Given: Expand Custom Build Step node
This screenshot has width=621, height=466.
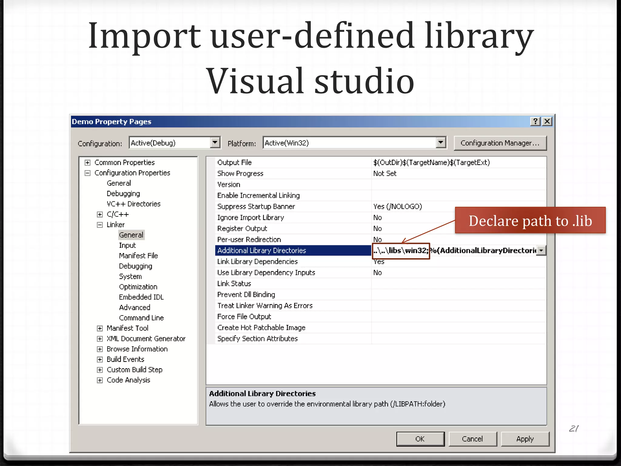Looking at the screenshot, I should (100, 370).
